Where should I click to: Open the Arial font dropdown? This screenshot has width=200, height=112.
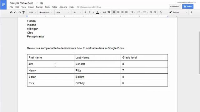point(63,12)
